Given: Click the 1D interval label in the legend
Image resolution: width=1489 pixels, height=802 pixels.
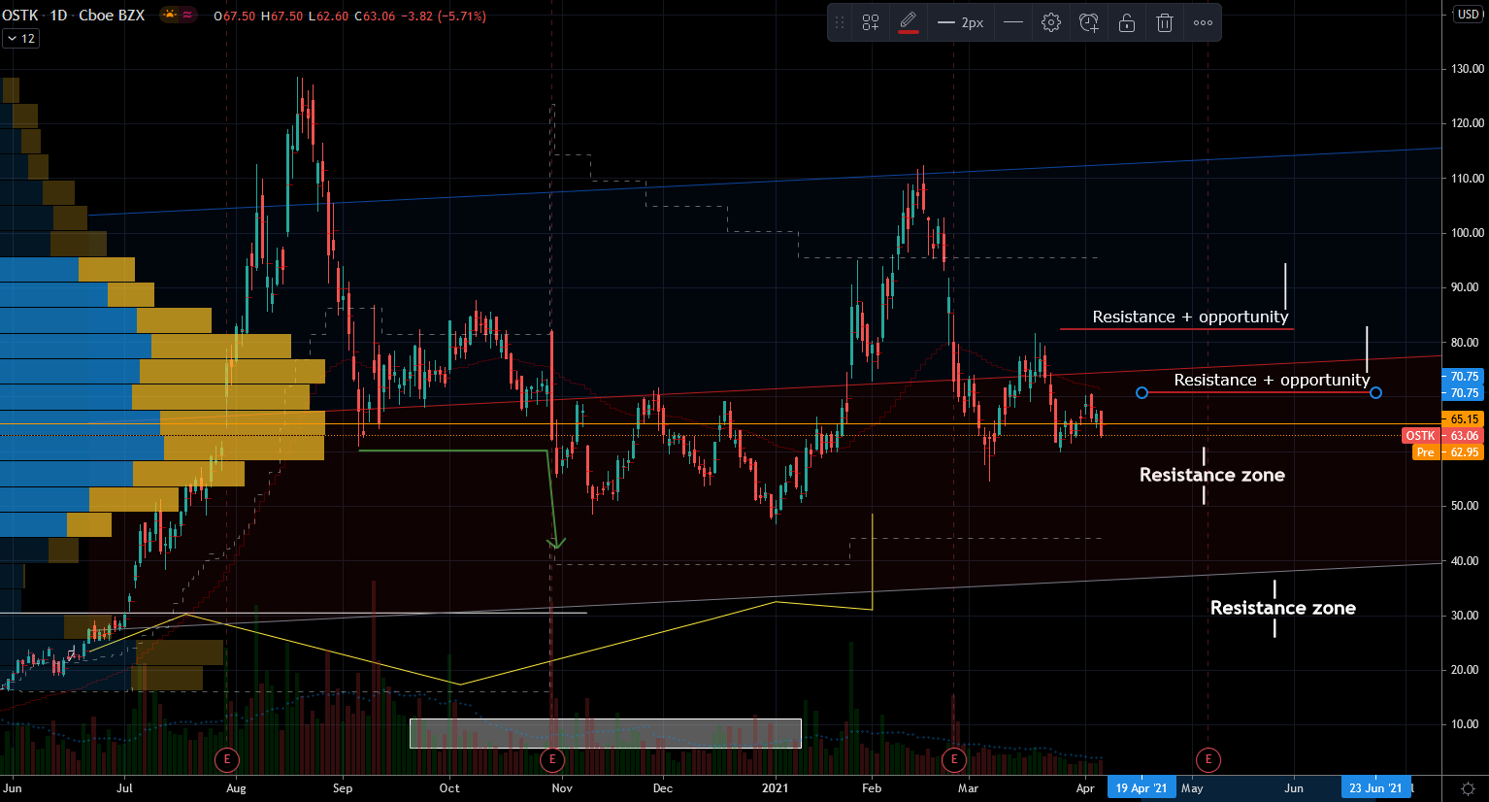Looking at the screenshot, I should pyautogui.click(x=58, y=16).
